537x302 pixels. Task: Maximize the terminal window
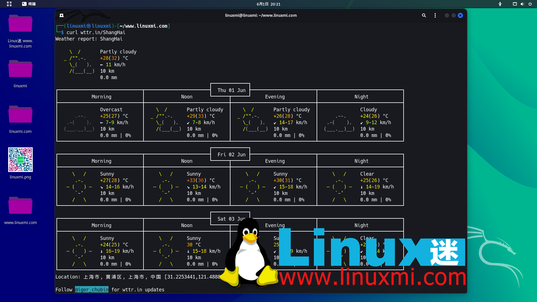[x=453, y=15]
